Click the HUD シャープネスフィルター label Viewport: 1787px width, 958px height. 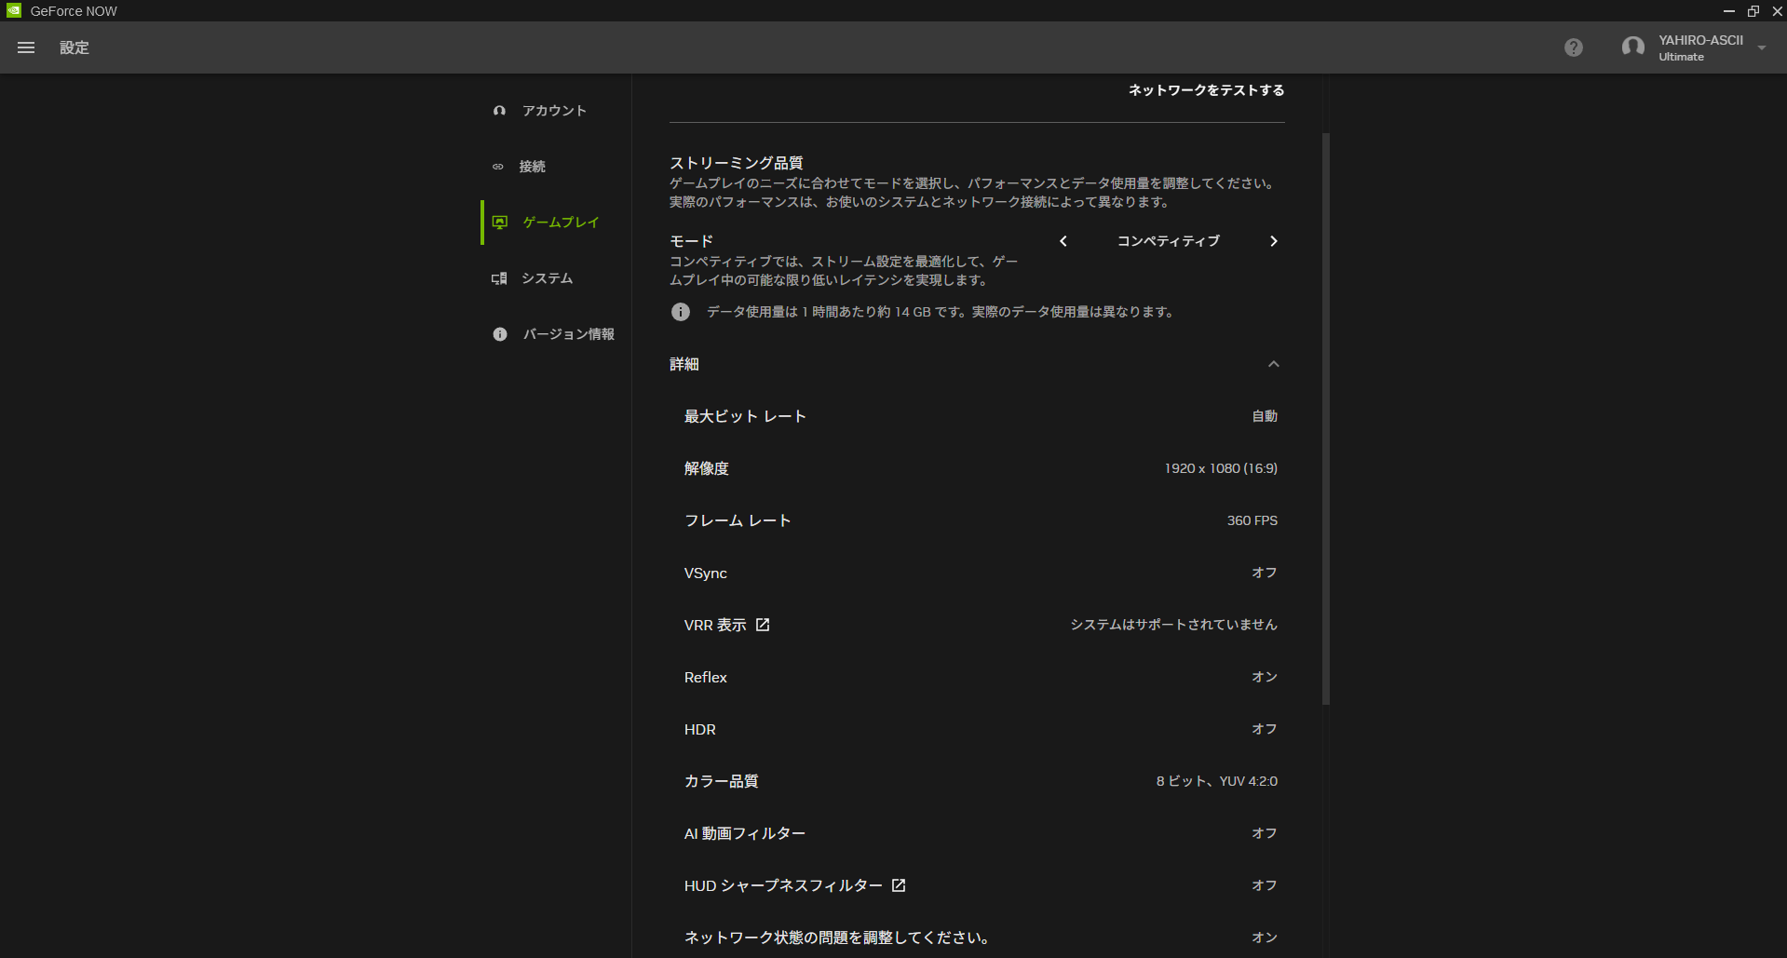(783, 885)
